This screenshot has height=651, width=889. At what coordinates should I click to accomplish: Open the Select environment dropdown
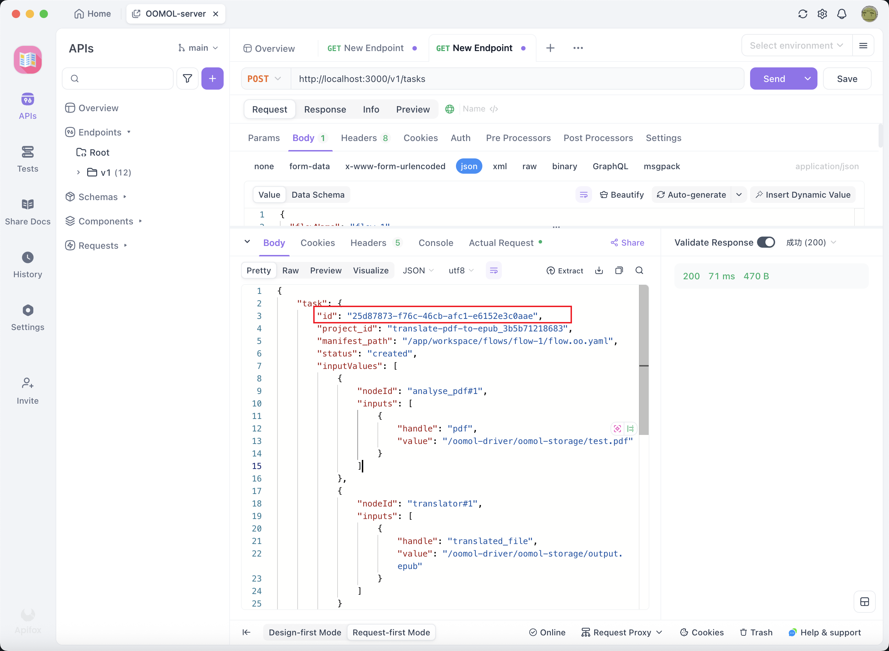click(796, 46)
